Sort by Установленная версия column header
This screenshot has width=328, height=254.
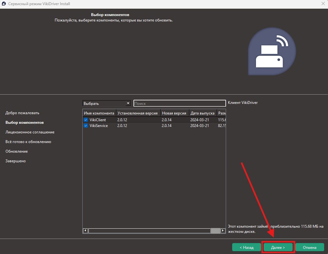pyautogui.click(x=138, y=113)
